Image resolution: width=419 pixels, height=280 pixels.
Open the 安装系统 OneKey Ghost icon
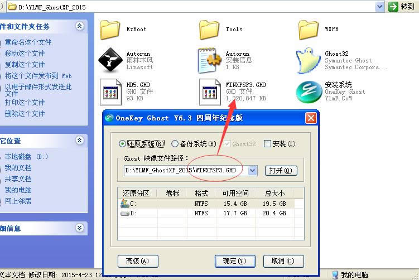(309, 92)
